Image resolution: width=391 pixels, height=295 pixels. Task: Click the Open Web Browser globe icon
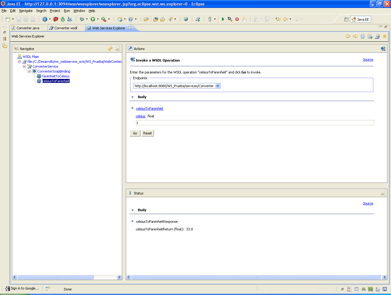tap(186, 19)
